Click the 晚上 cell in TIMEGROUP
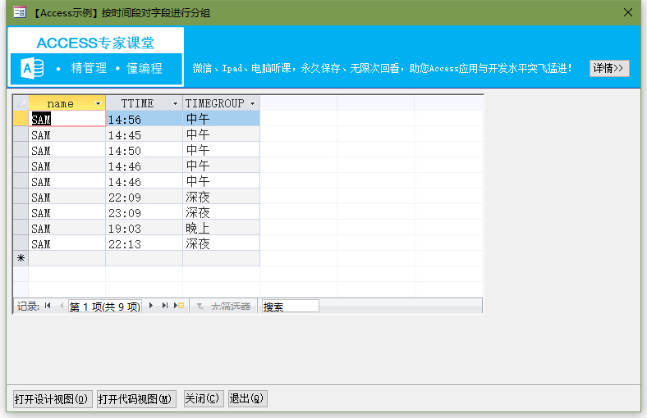This screenshot has height=418, width=647. coord(221,228)
